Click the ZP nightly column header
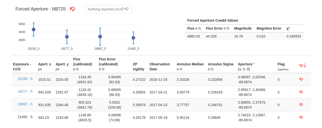The width and height of the screenshot is (322, 128). (x=139, y=66)
